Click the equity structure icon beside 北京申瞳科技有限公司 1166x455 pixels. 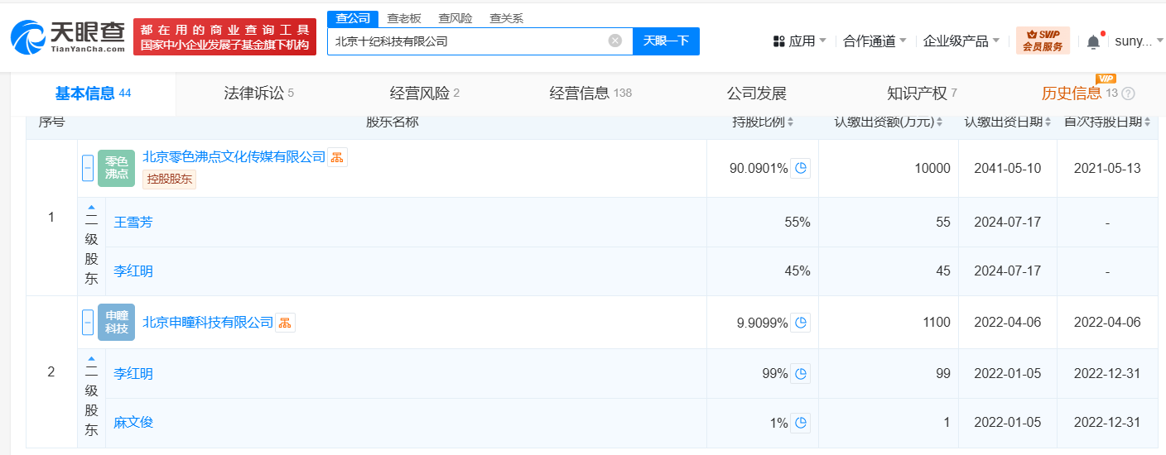click(x=285, y=323)
